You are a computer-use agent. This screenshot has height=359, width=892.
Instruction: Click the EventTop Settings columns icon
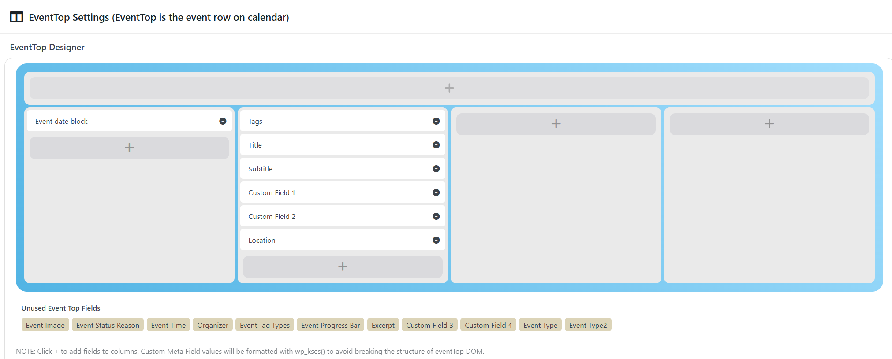[x=16, y=17]
